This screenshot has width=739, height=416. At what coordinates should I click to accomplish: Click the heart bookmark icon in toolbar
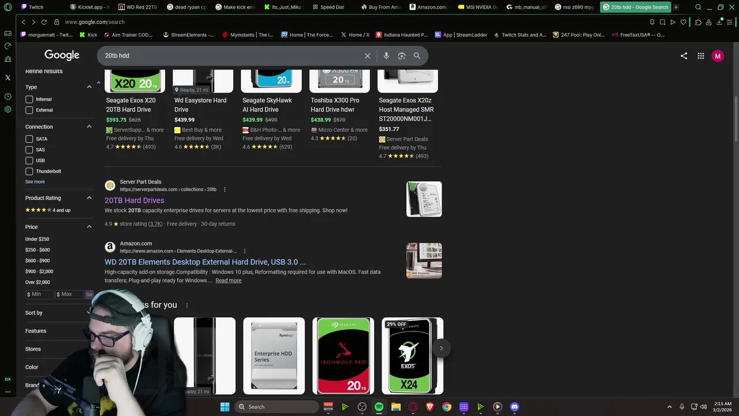click(684, 22)
